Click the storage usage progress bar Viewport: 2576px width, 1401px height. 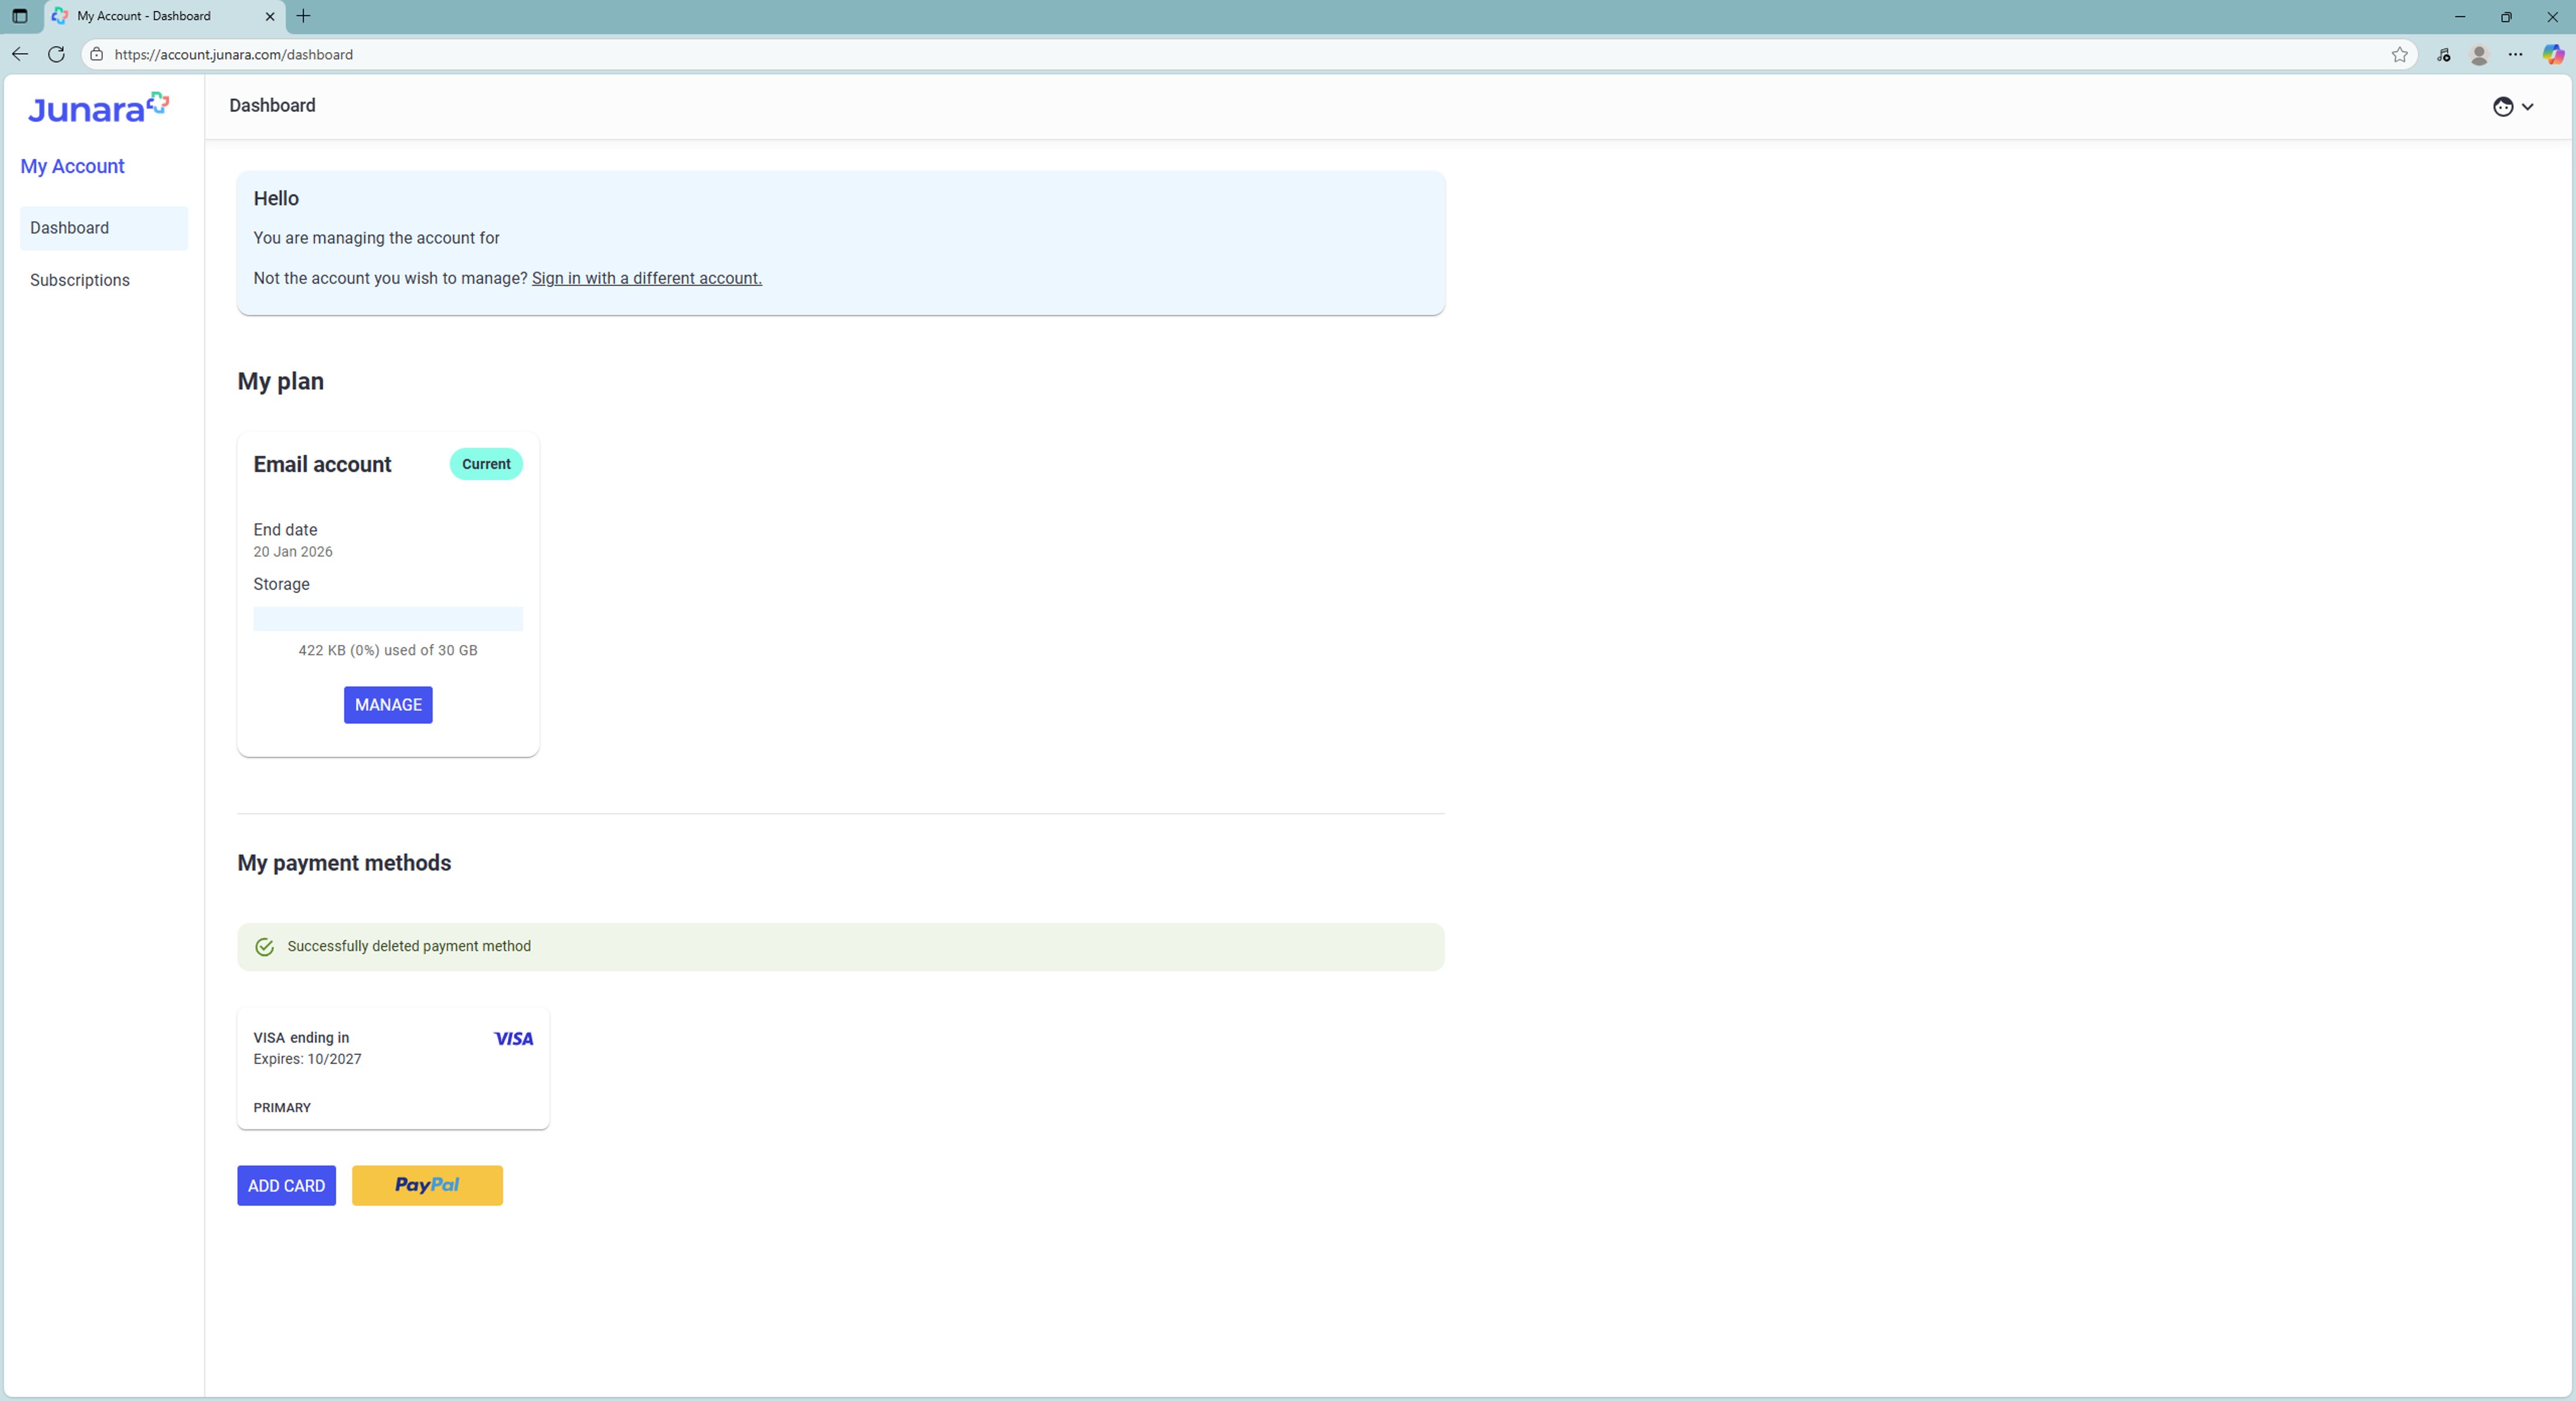coord(388,619)
